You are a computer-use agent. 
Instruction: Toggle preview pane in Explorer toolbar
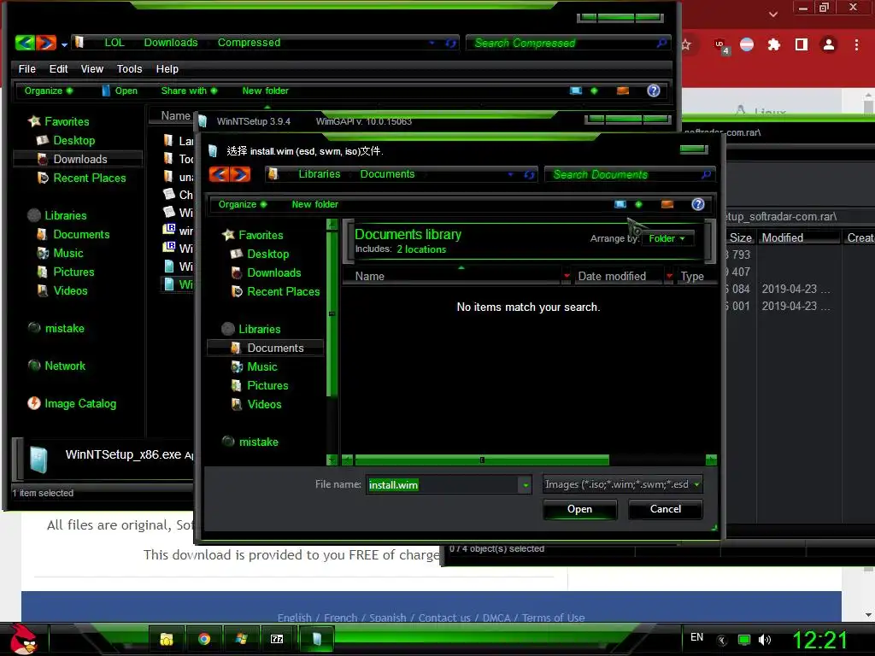coord(623,91)
